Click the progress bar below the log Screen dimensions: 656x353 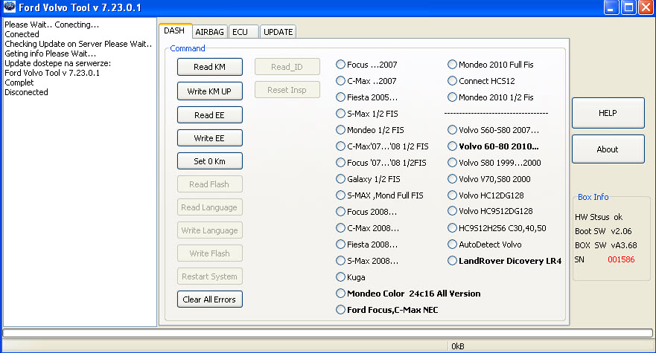point(328,333)
